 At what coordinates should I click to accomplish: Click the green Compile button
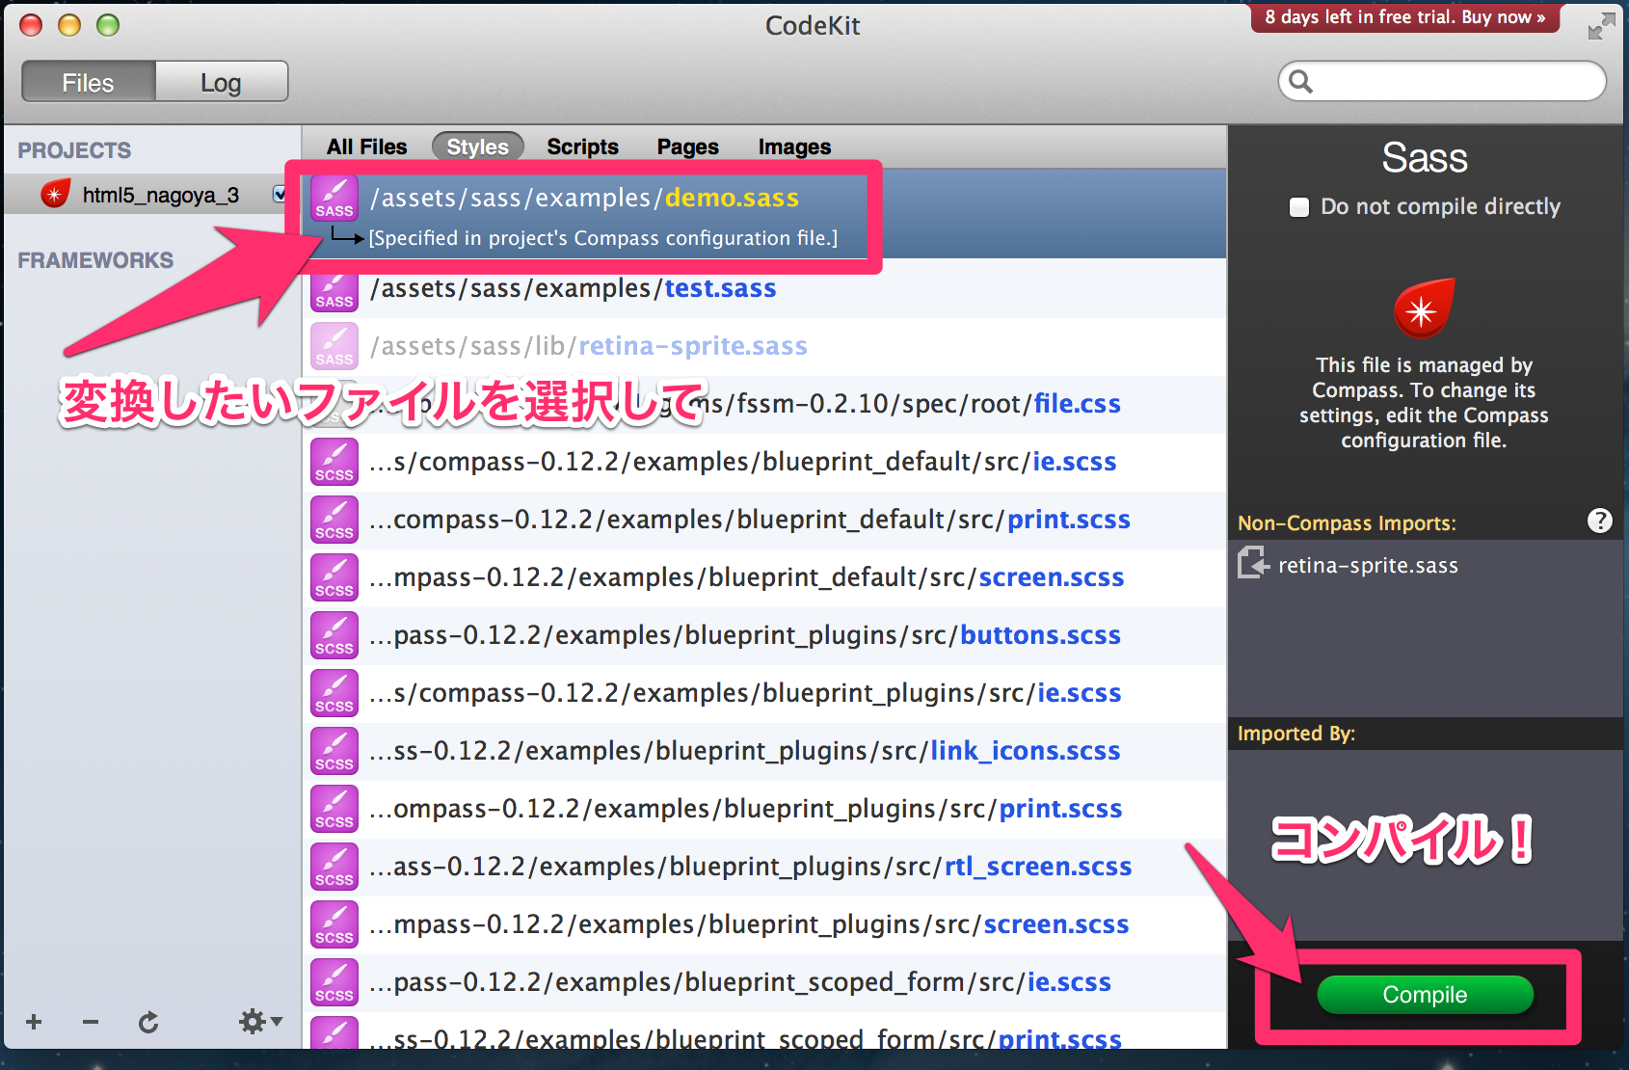(x=1424, y=995)
